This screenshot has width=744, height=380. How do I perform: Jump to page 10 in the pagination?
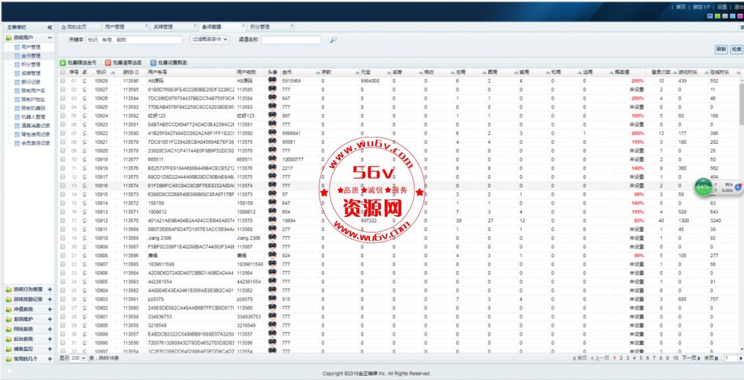pyautogui.click(x=675, y=358)
